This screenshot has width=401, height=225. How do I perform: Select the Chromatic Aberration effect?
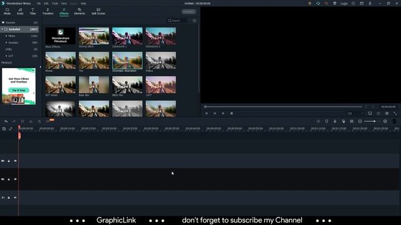(127, 61)
